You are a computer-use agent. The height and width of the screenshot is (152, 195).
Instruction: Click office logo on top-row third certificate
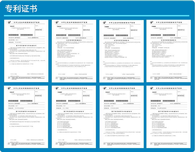pos(104,23)
